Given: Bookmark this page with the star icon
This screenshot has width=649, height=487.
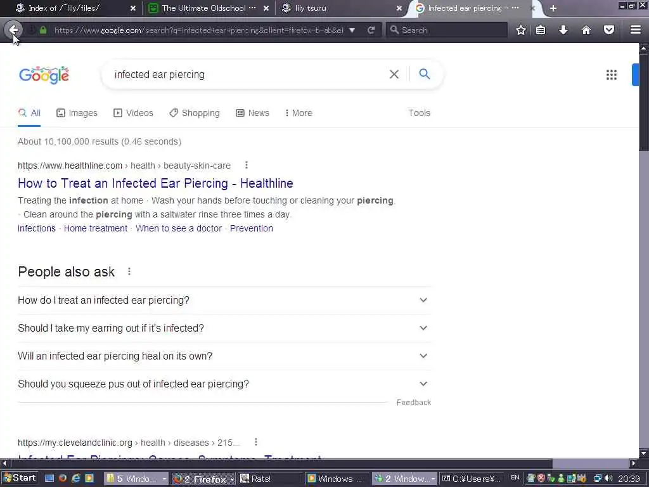Looking at the screenshot, I should pos(521,30).
